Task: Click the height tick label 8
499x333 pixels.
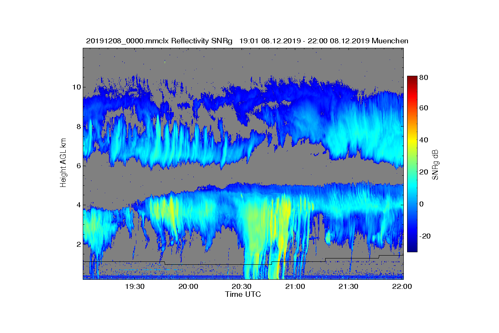Action: 78,127
